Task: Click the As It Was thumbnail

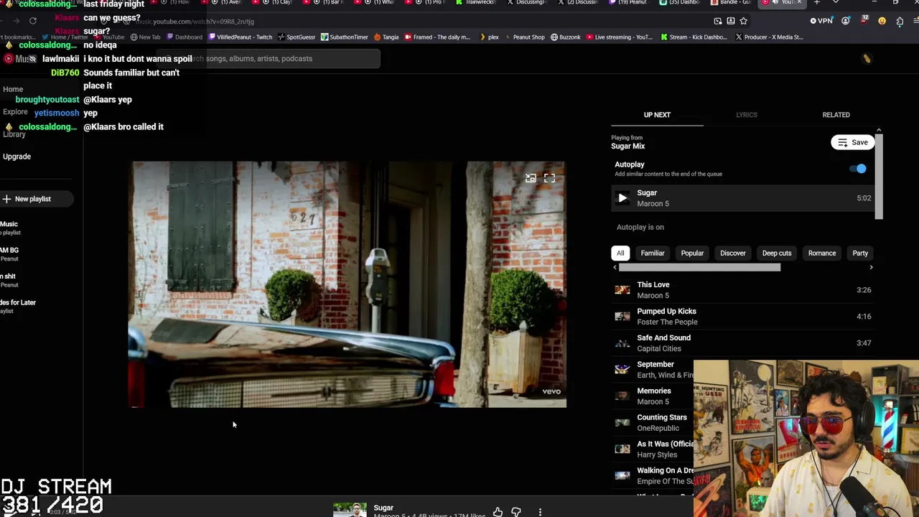Action: (x=622, y=450)
